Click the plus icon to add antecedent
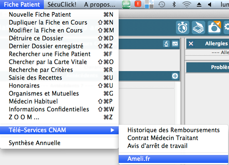The width and height of the screenshot is (229, 165). [175, 76]
